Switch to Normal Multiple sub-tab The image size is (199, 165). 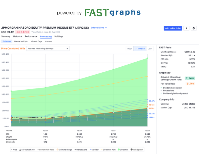click(x=21, y=41)
